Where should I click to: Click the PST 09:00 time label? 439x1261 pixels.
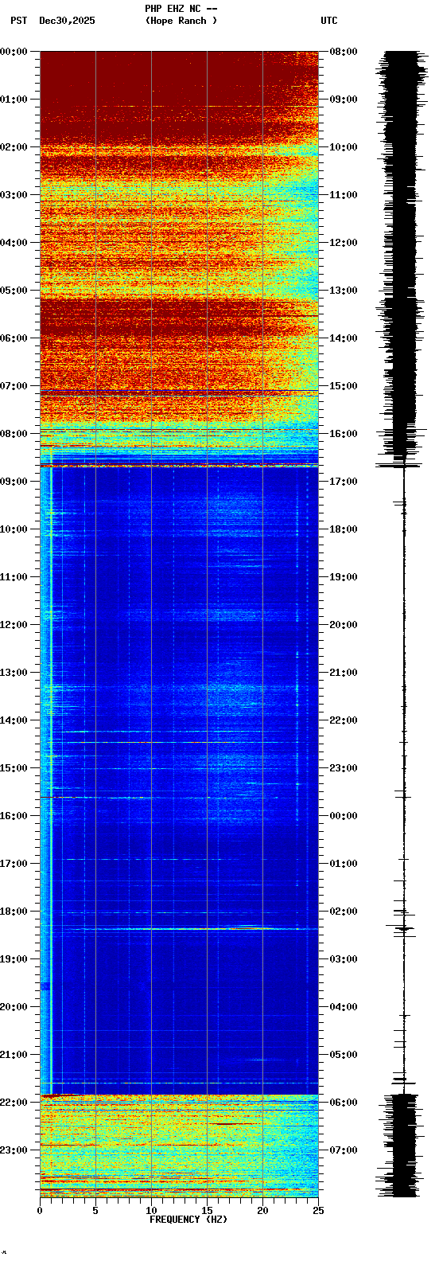point(14,482)
